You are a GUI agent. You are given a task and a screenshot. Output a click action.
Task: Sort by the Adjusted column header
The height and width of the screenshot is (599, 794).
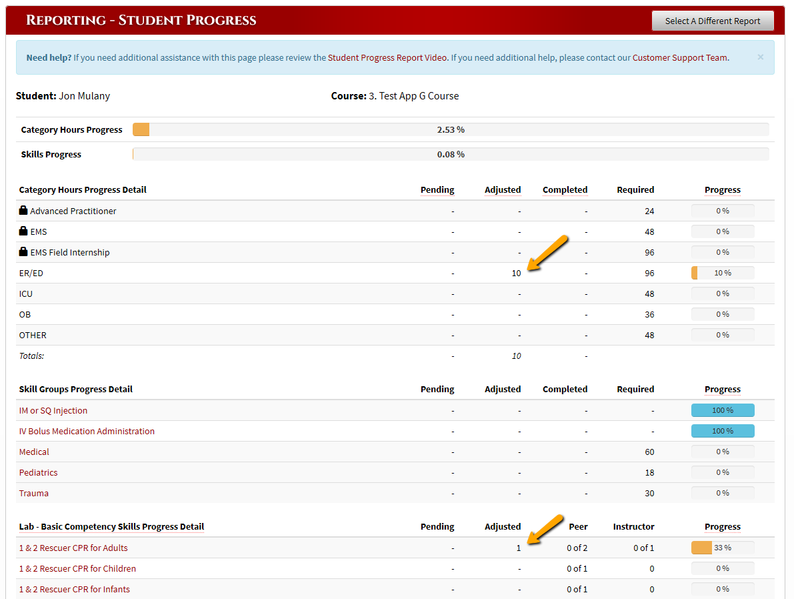click(503, 189)
